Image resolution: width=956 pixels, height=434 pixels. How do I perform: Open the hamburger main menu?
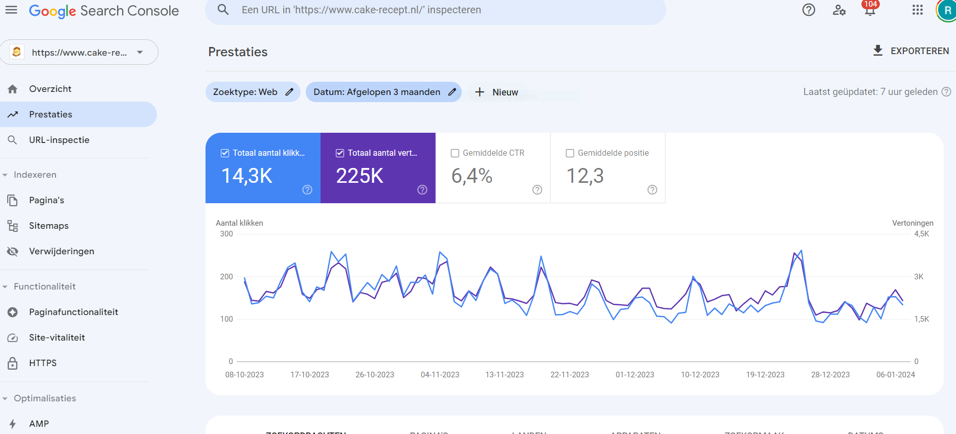coord(11,10)
